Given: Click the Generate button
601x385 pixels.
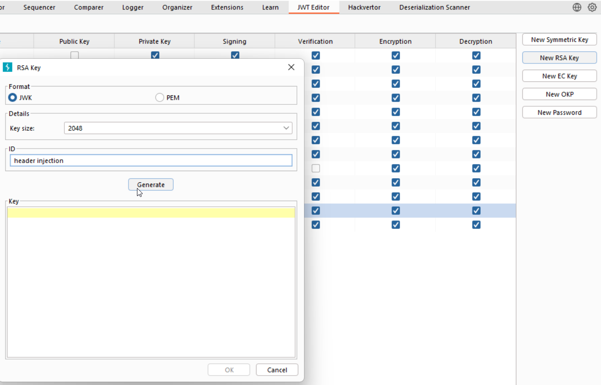Looking at the screenshot, I should pos(151,184).
